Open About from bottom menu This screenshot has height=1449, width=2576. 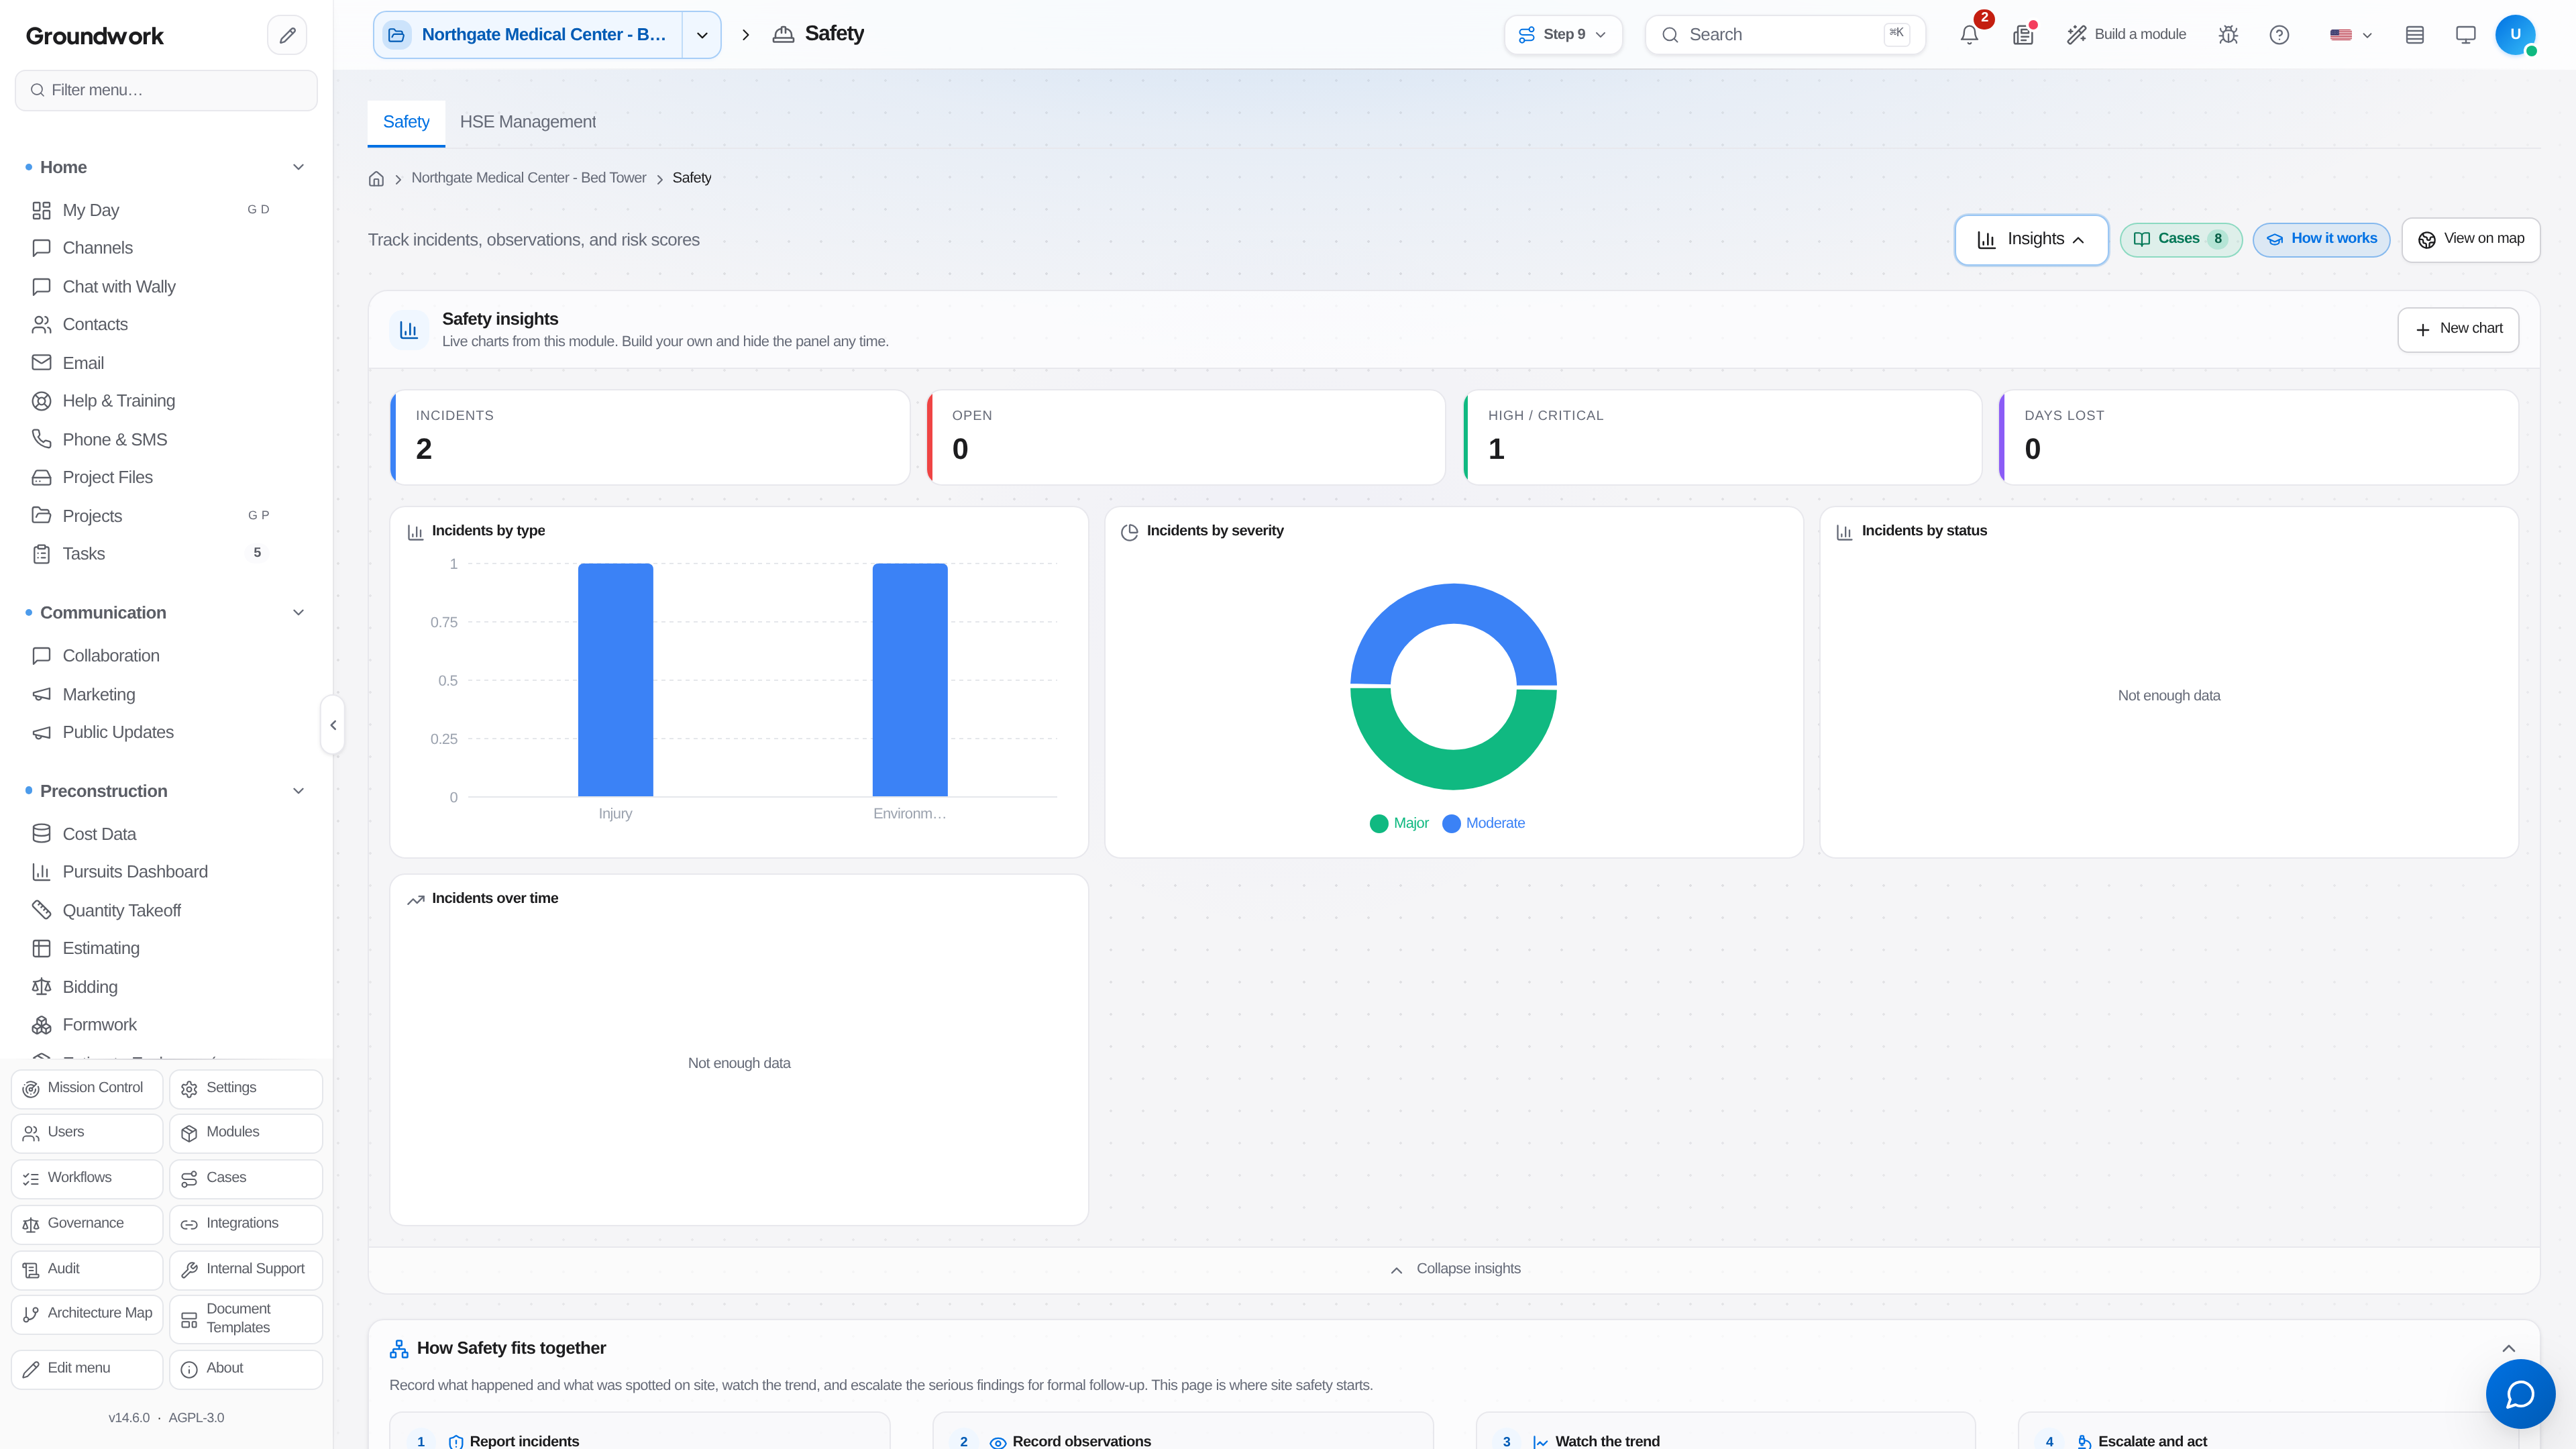click(246, 1369)
